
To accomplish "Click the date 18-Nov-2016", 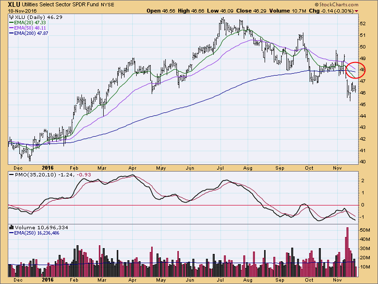I will pos(22,11).
